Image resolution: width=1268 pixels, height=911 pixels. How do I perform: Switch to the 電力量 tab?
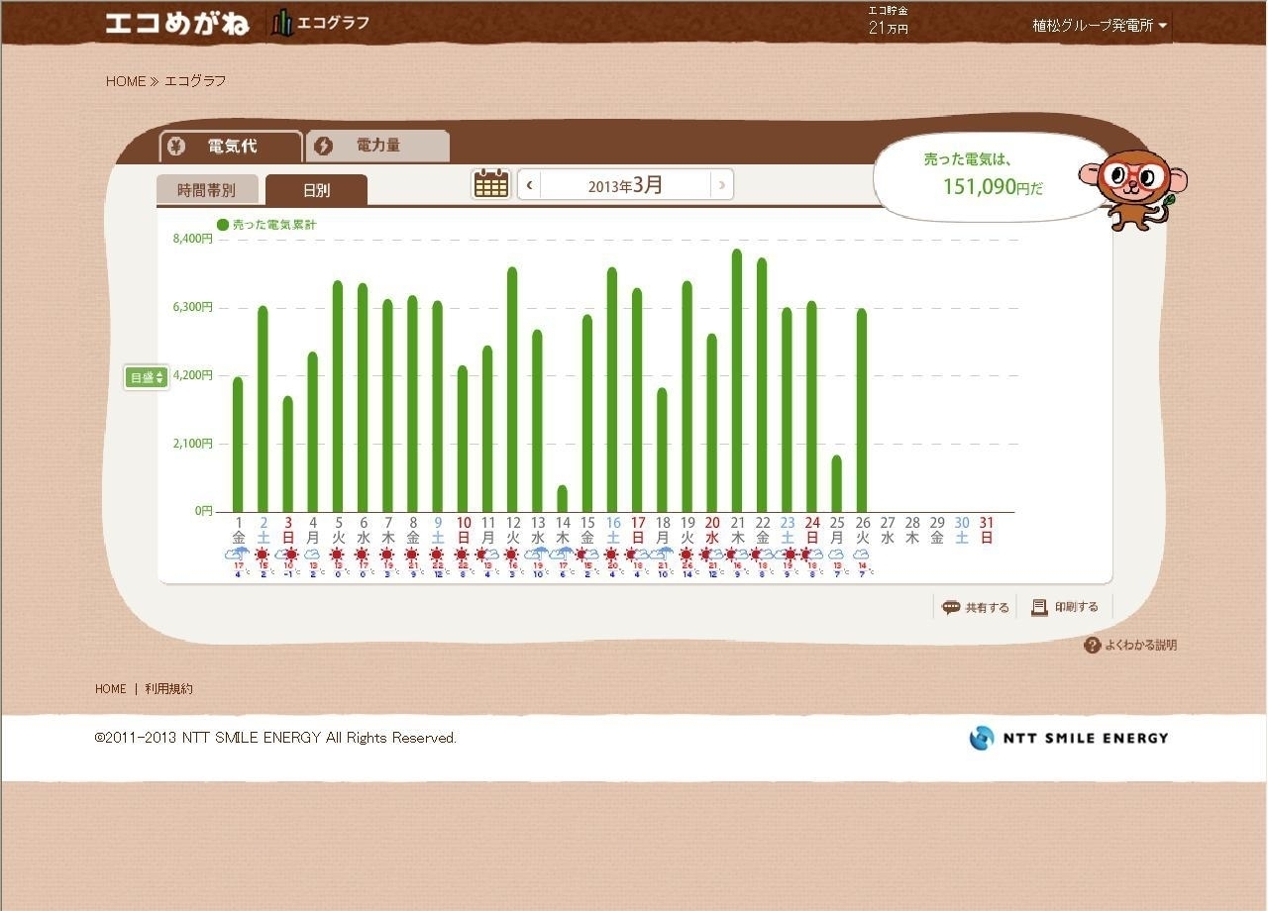pyautogui.click(x=377, y=147)
